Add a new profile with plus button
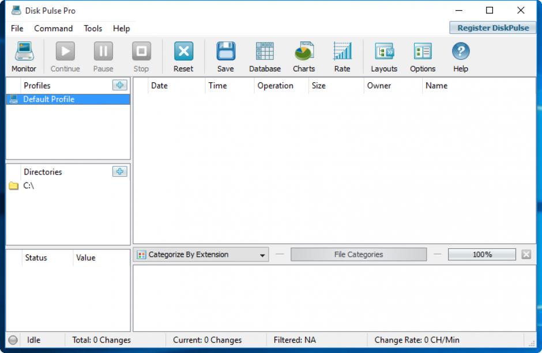542x353 pixels. (119, 85)
